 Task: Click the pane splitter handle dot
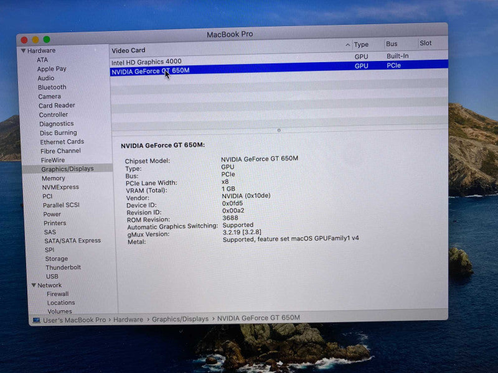click(279, 131)
